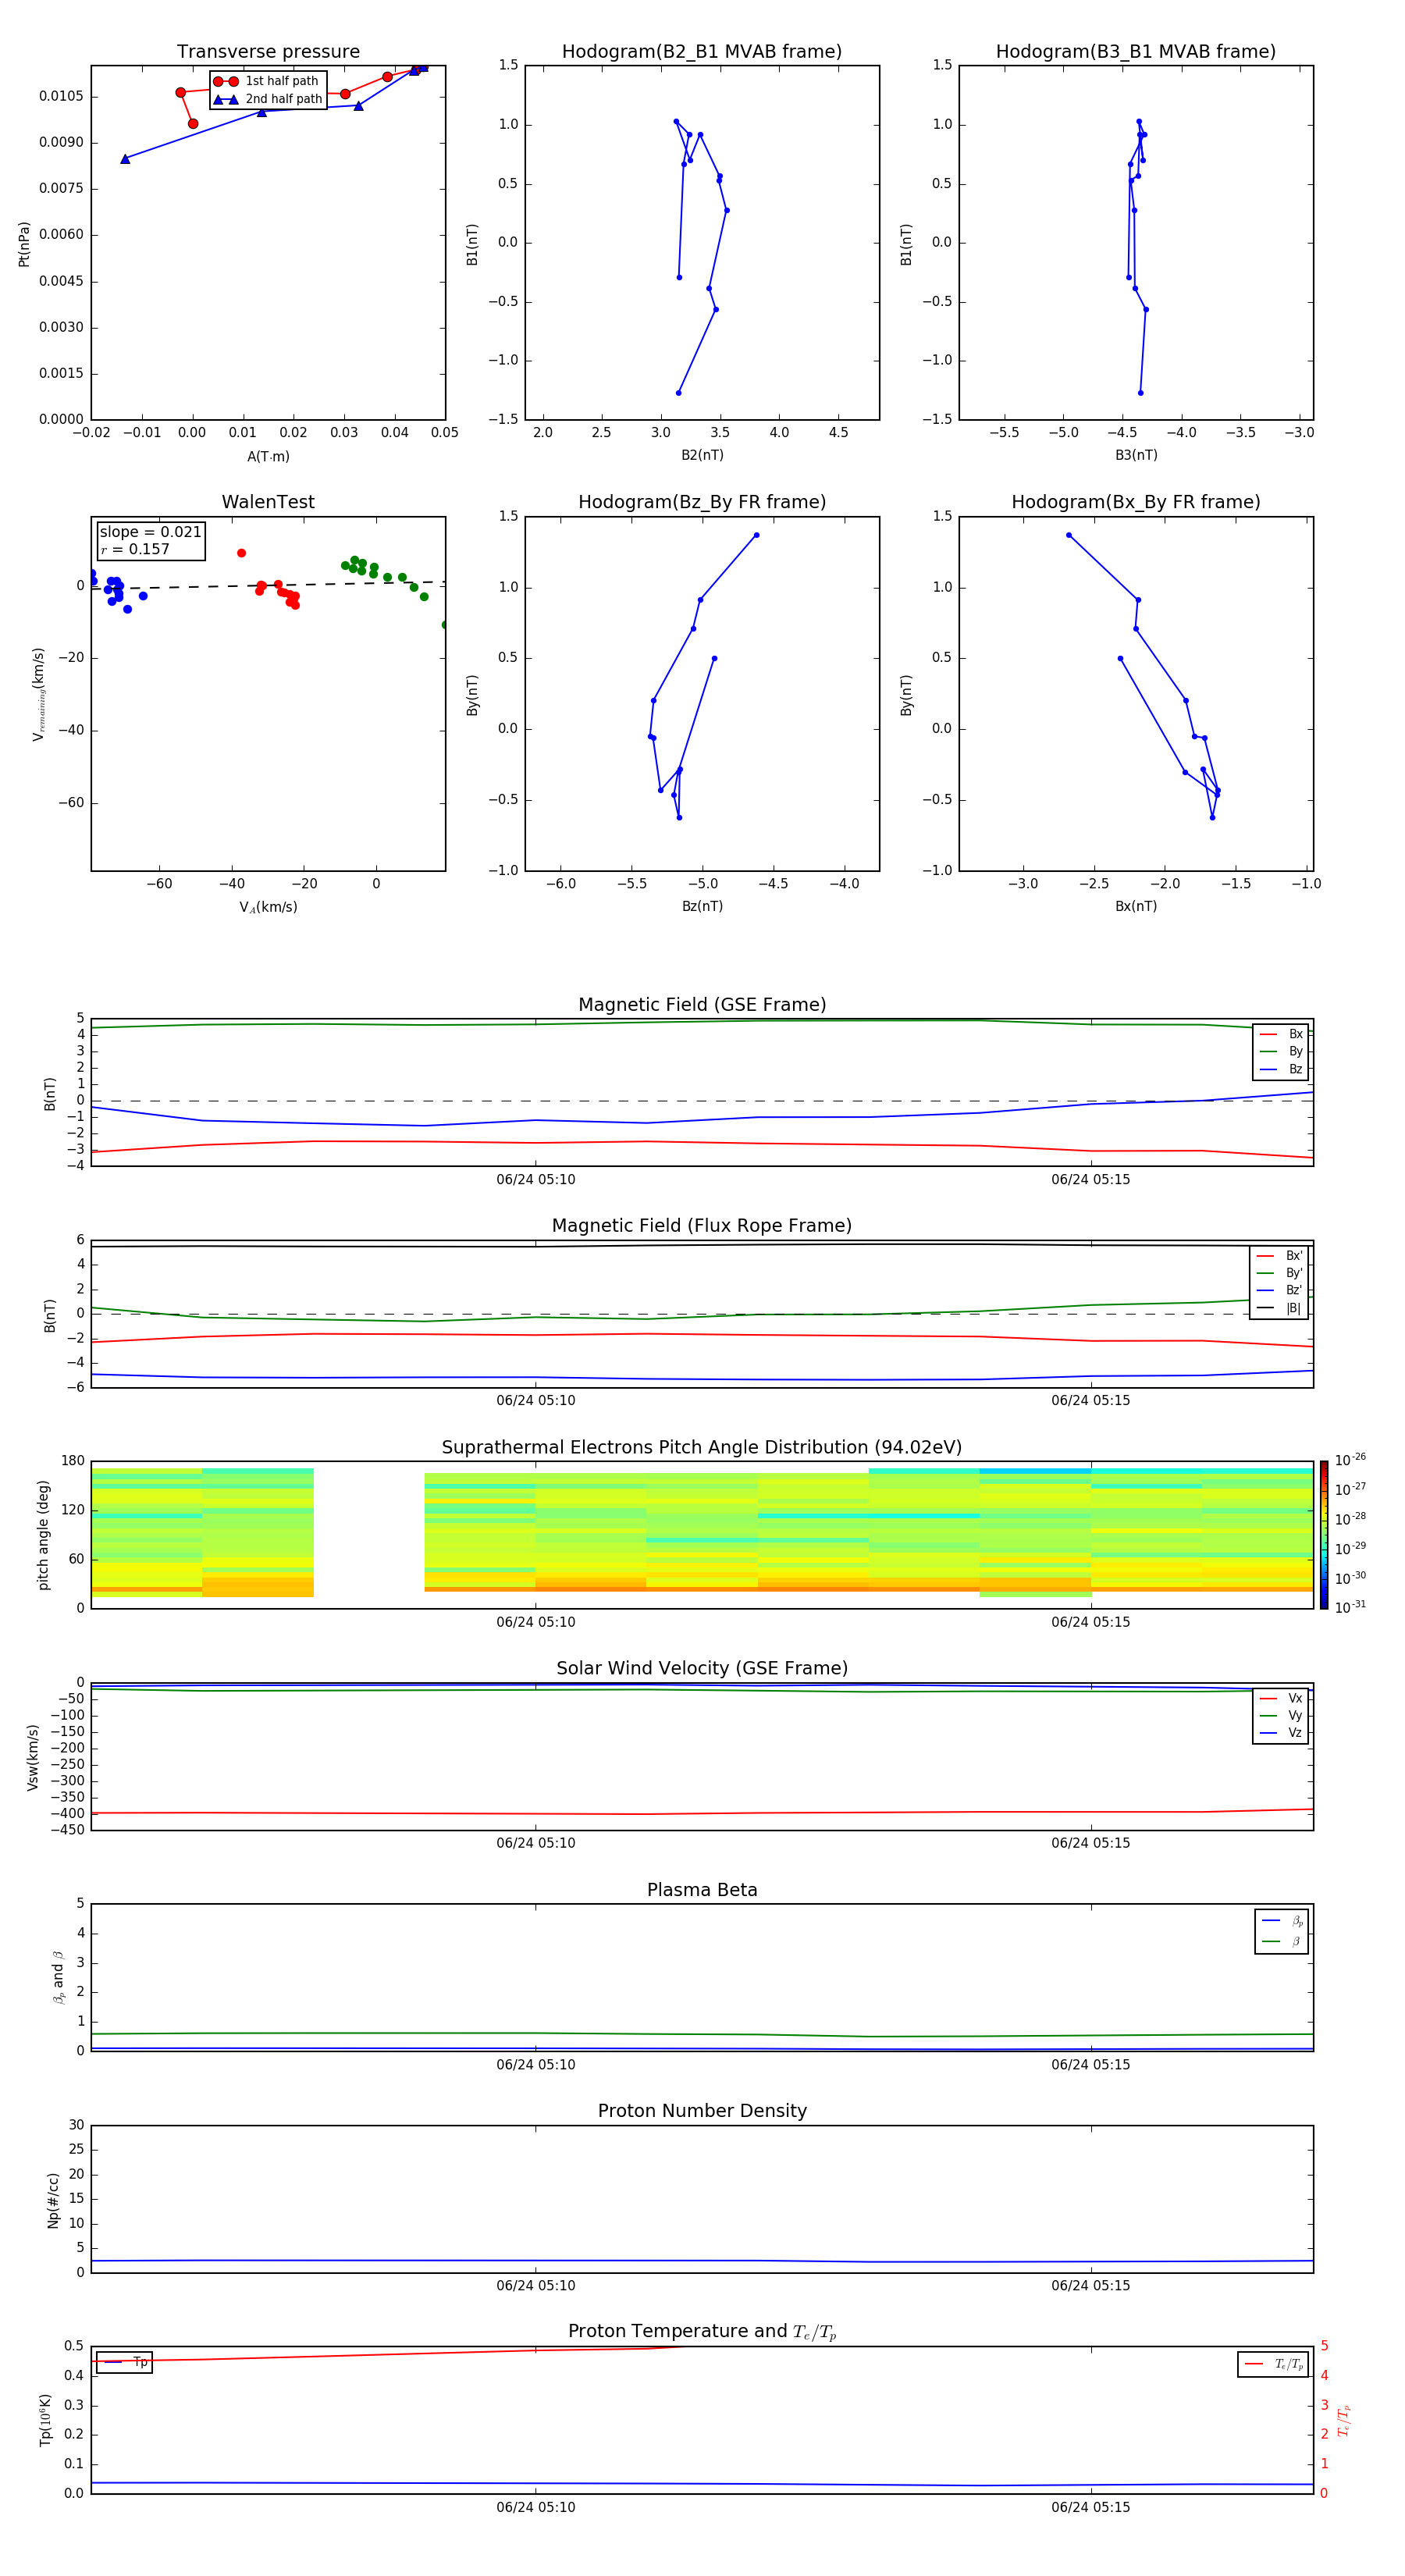Click the 'B2(nT)' x-axis label
The width and height of the screenshot is (1405, 2576).
pos(702,455)
